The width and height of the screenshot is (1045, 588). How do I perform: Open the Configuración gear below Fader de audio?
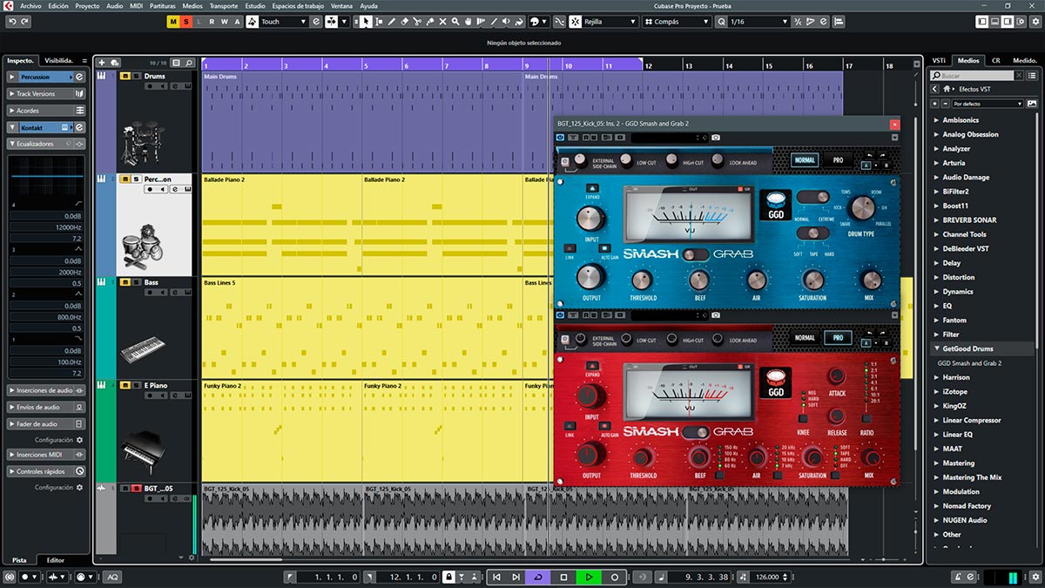click(x=79, y=440)
